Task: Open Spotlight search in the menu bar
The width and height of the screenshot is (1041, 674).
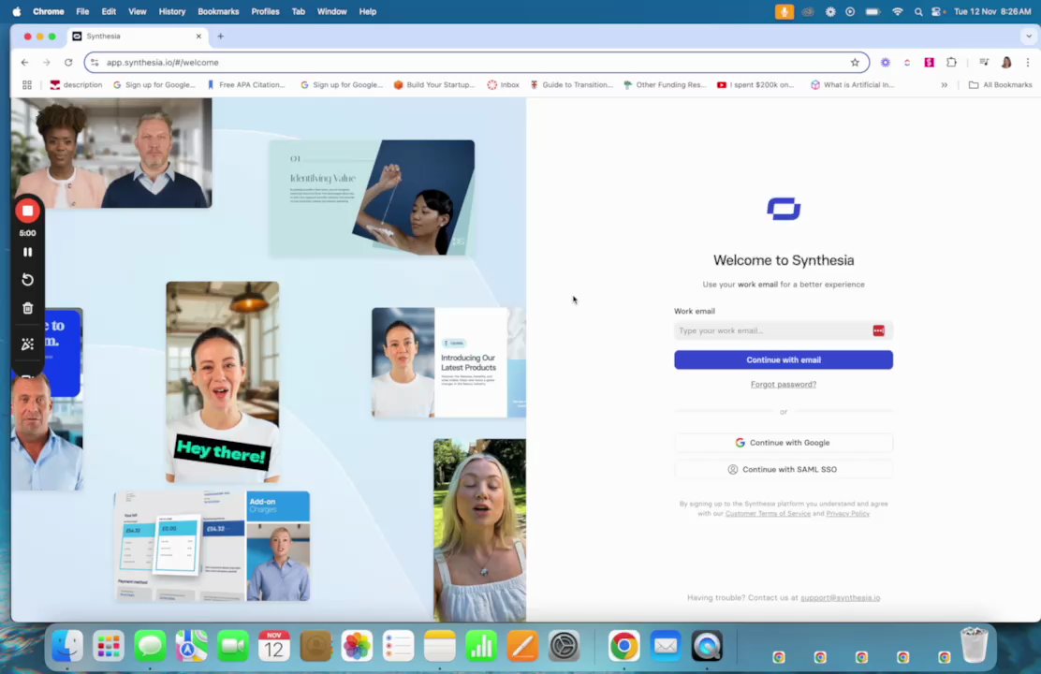Action: pyautogui.click(x=918, y=11)
